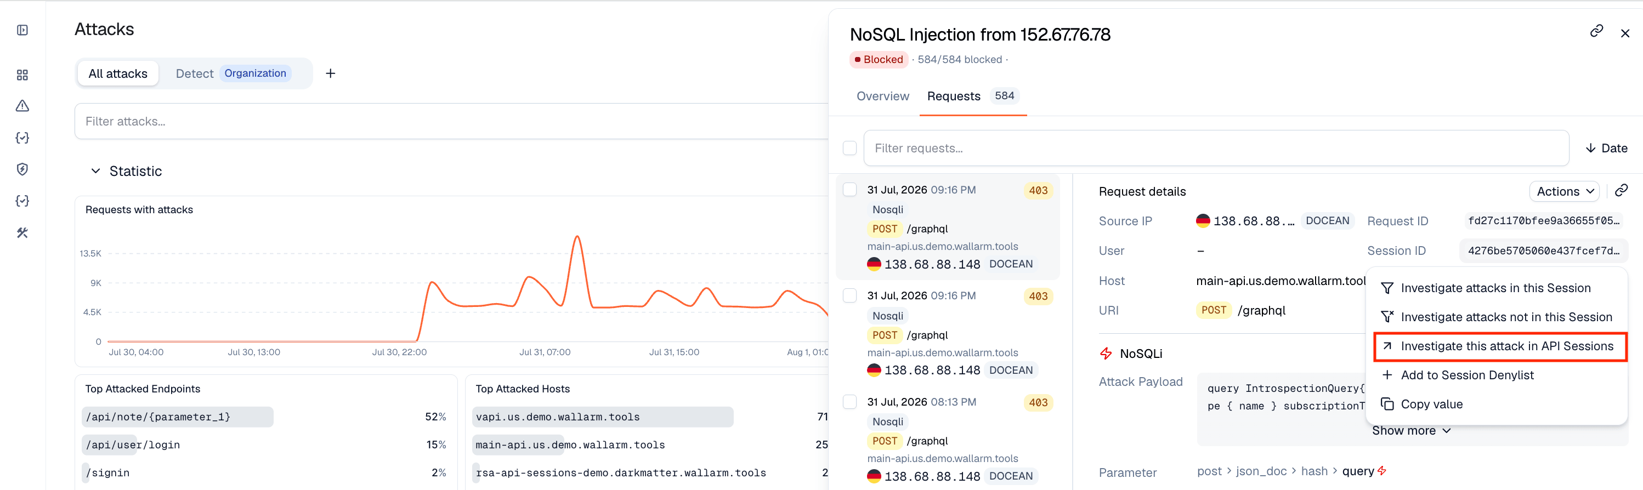Check the 08:13 PM request checkbox
1643x490 pixels.
coord(849,401)
